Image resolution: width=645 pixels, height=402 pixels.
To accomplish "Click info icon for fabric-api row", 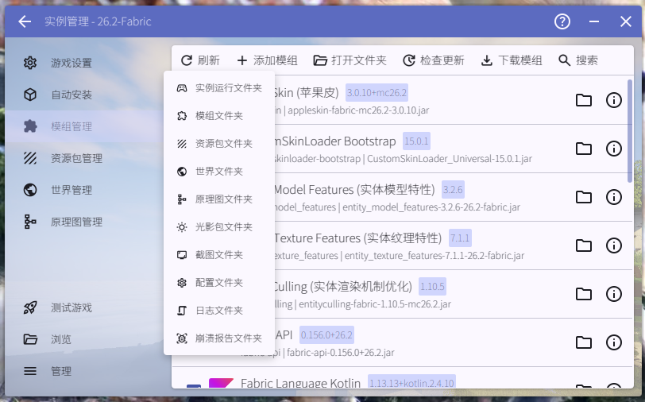I will coord(614,342).
